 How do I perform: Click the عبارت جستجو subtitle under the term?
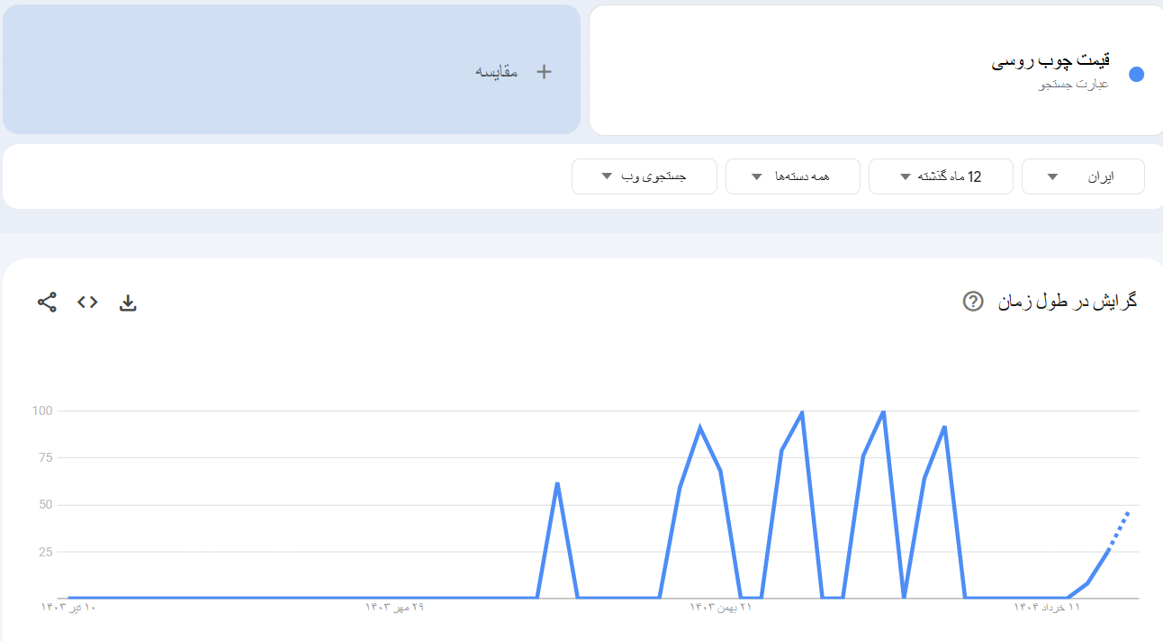tap(1074, 85)
